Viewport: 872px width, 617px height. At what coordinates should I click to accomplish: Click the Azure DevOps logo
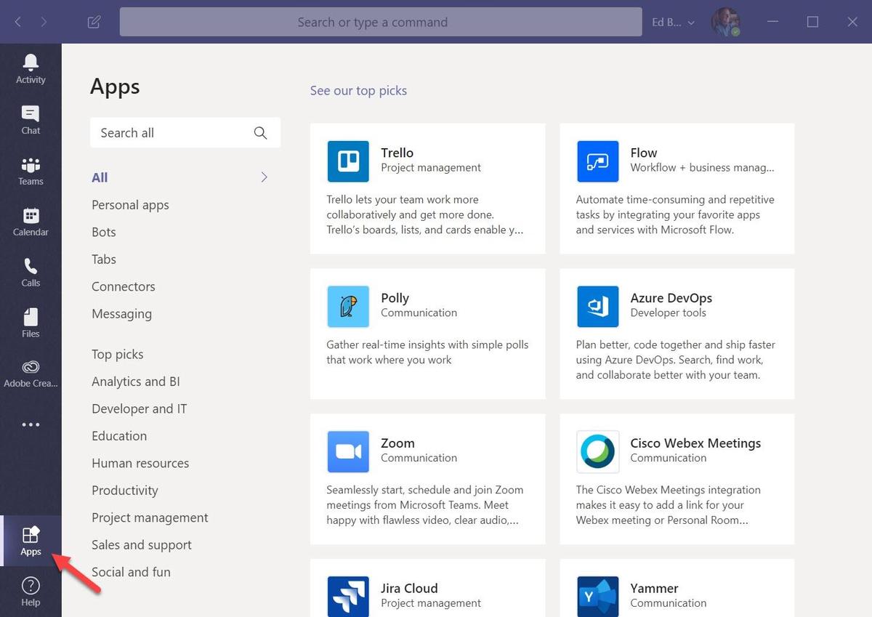597,307
